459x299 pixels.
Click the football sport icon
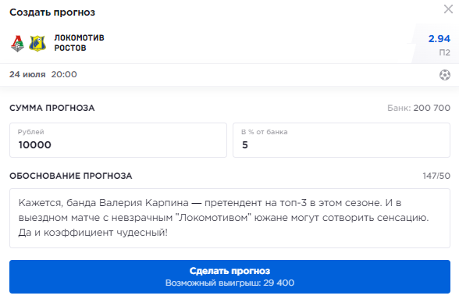[x=445, y=75]
